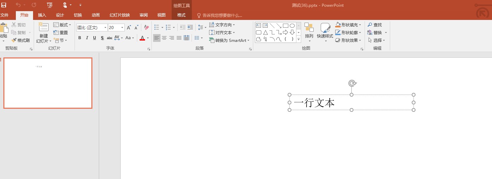Open the Arrange (排列) button

(309, 33)
